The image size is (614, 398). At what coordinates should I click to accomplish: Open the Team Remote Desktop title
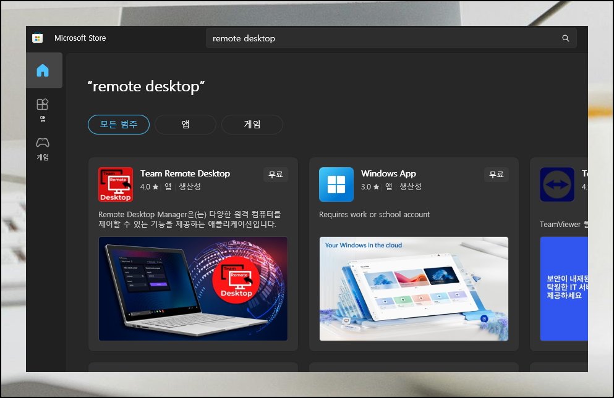(x=185, y=173)
